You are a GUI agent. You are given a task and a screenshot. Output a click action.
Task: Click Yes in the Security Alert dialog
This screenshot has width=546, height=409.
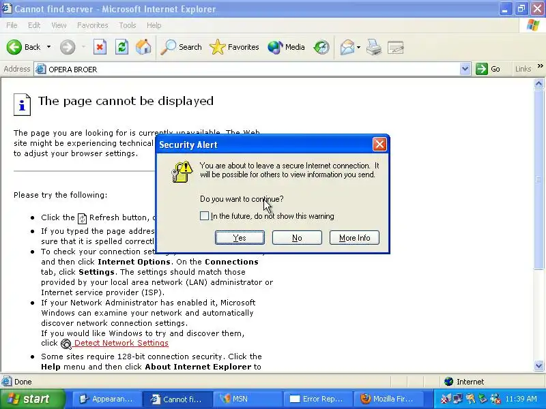pyautogui.click(x=240, y=237)
